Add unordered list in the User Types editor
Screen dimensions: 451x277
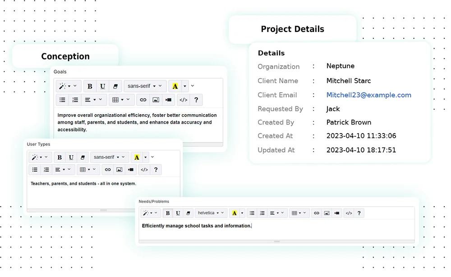(x=35, y=170)
